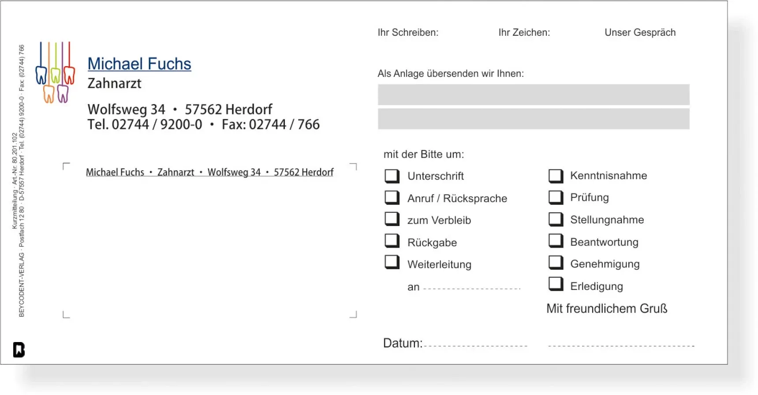Screen dimensions: 758x395
Task: Mark the Weiterleitung checkbox
Action: tap(392, 262)
